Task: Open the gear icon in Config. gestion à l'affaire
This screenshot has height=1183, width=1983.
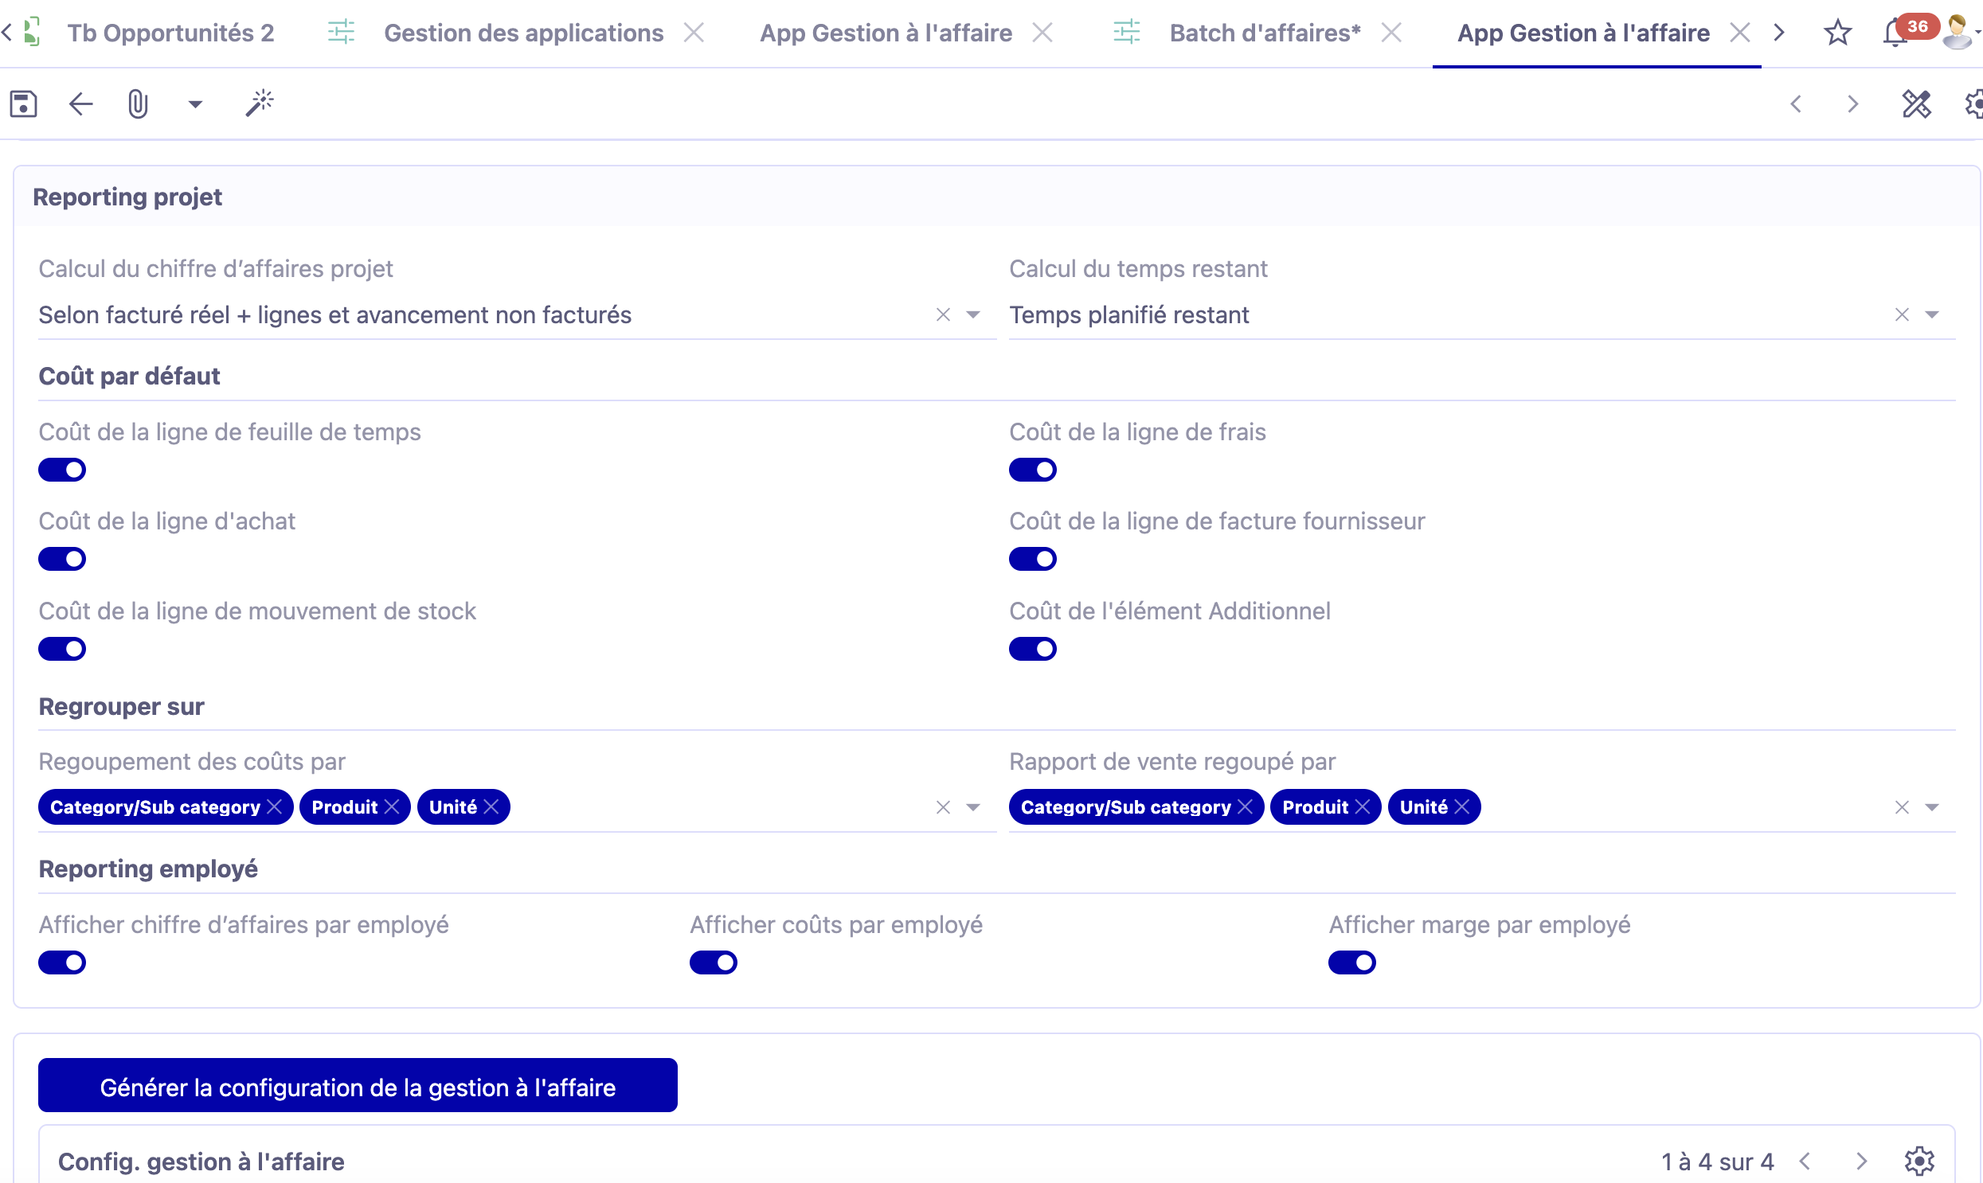Action: pyautogui.click(x=1919, y=1161)
